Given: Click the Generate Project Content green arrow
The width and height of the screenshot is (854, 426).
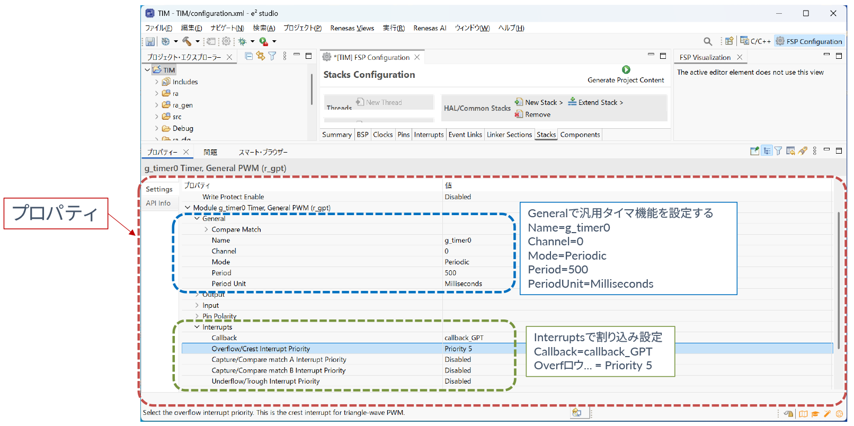Looking at the screenshot, I should pos(626,69).
